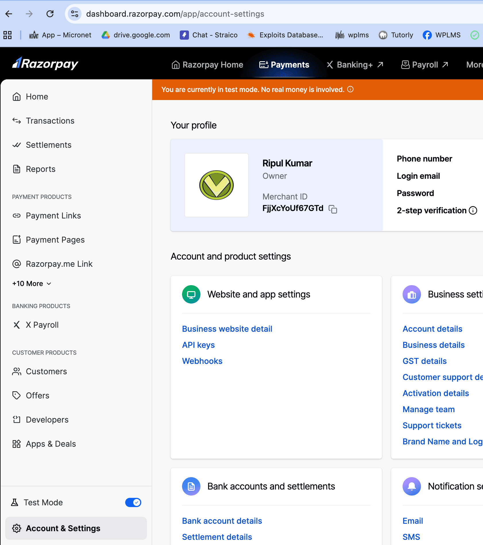The image size is (483, 545).
Task: Open Apps & Deals in the sidebar
Action: point(76,444)
